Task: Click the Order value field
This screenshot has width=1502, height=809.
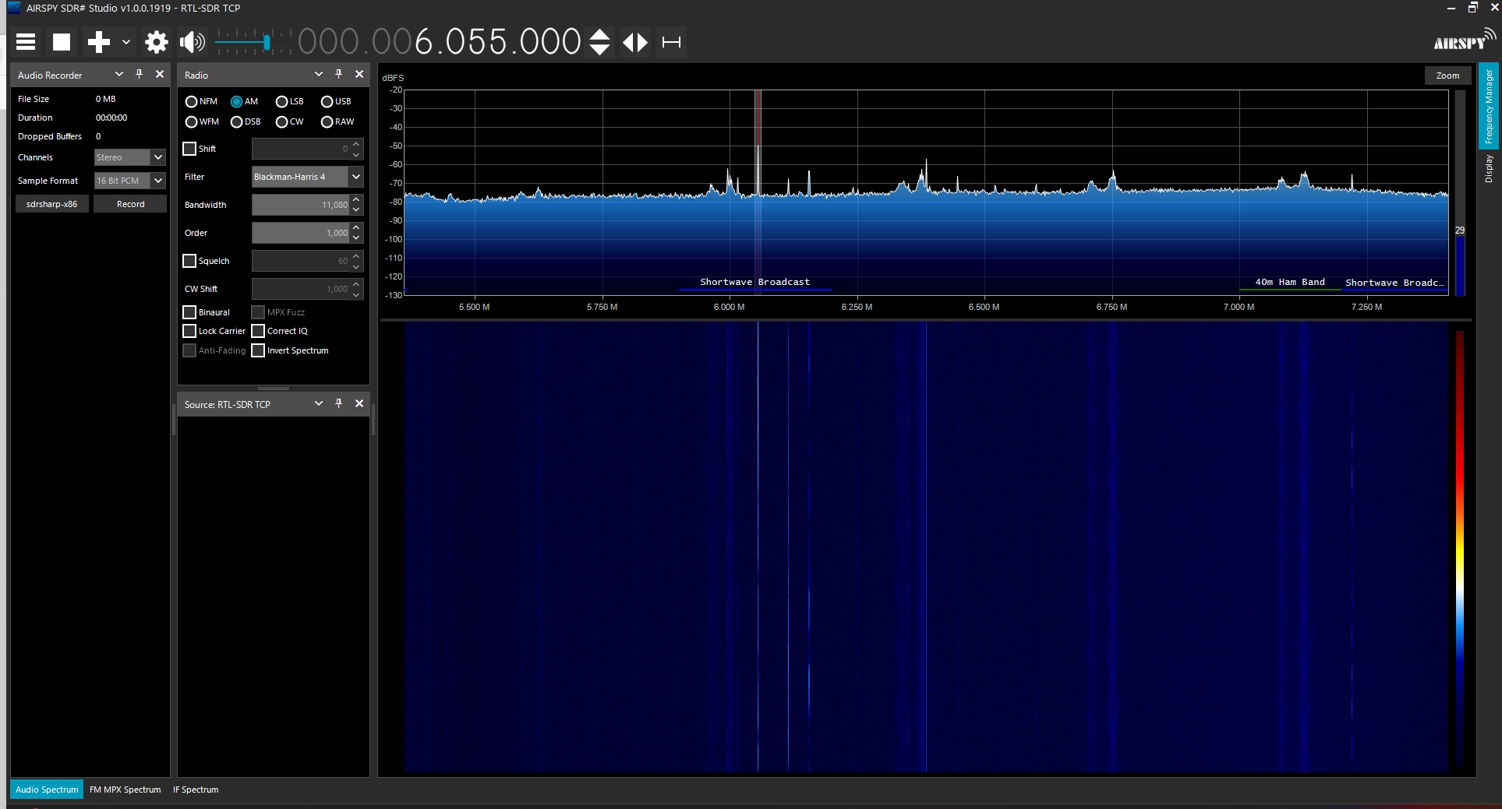Action: 300,233
